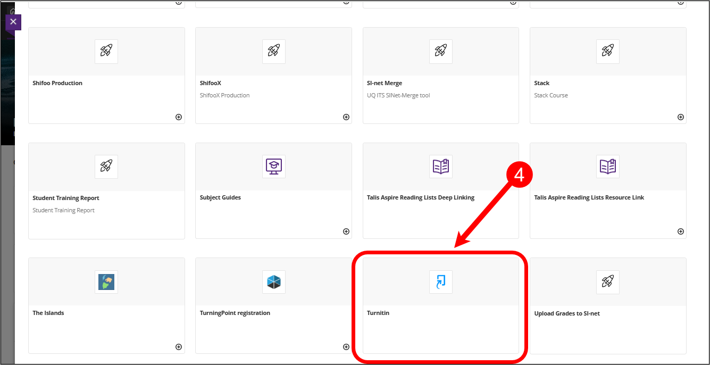Image resolution: width=710 pixels, height=365 pixels.
Task: Open The Islands globe icon
Action: [x=106, y=282]
